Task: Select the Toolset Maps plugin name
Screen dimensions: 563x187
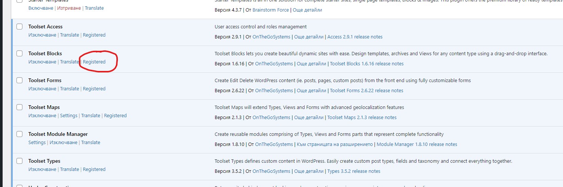Action: 44,107
